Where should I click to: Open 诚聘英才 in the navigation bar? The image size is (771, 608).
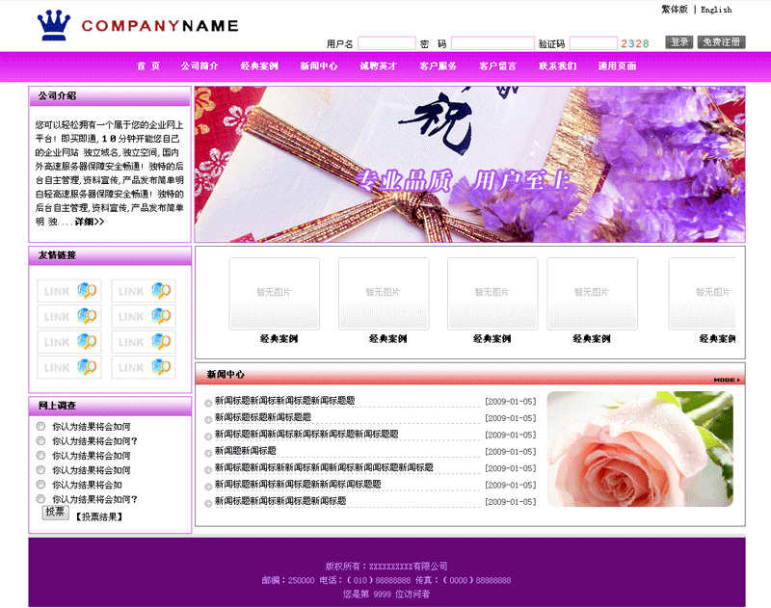point(378,66)
